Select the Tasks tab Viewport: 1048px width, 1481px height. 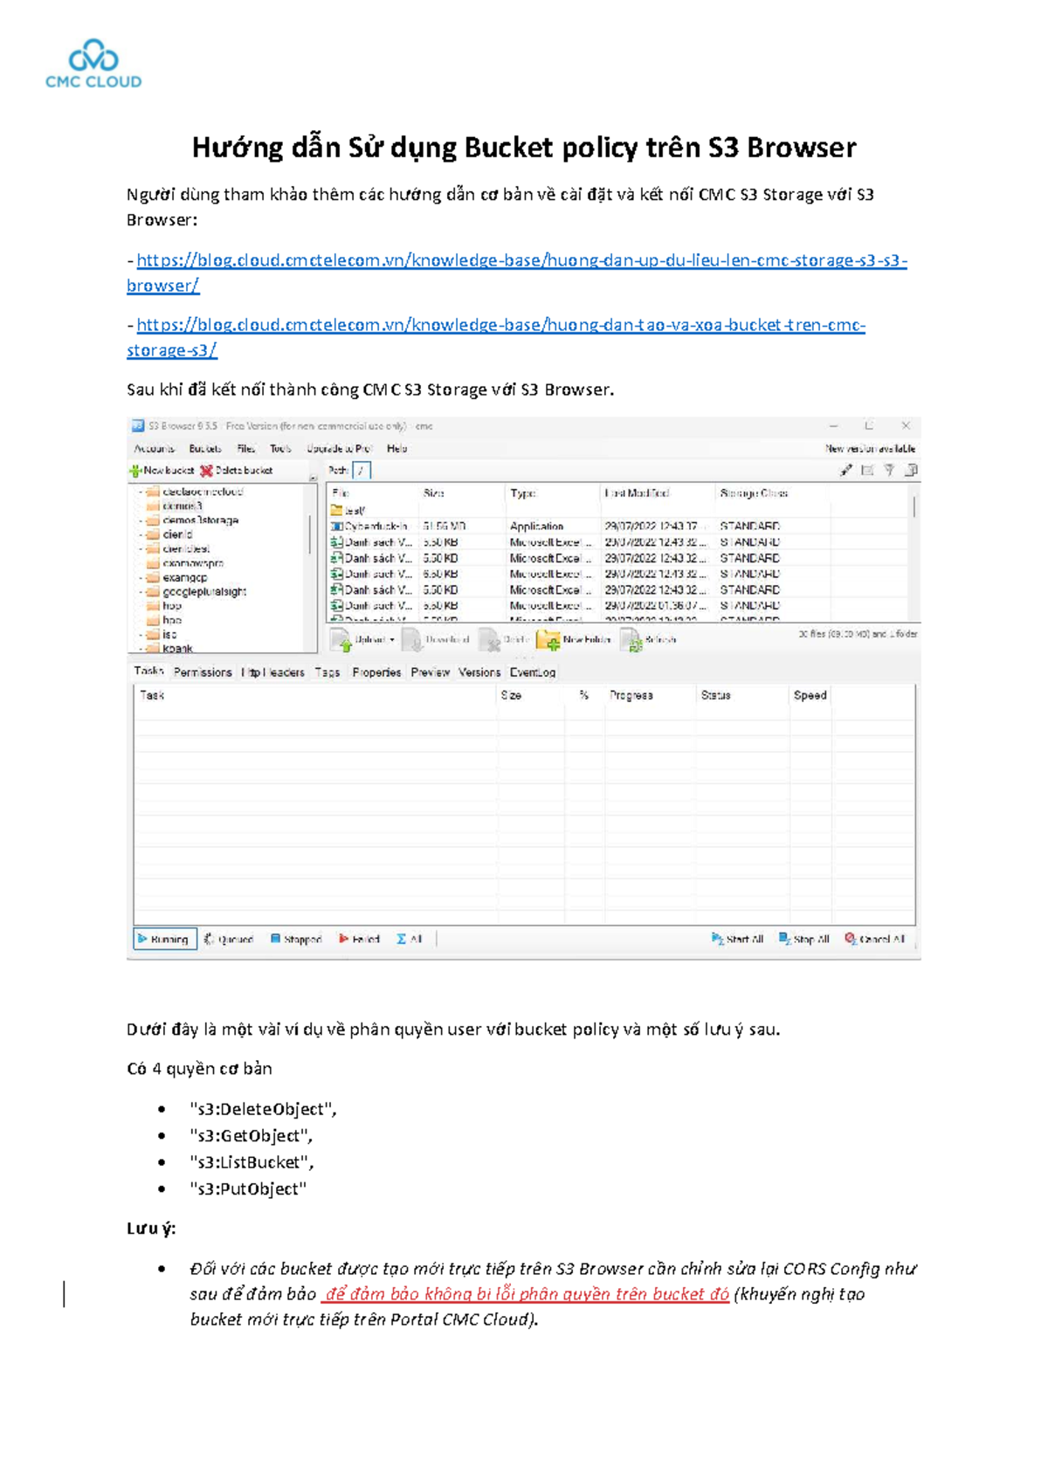[148, 671]
